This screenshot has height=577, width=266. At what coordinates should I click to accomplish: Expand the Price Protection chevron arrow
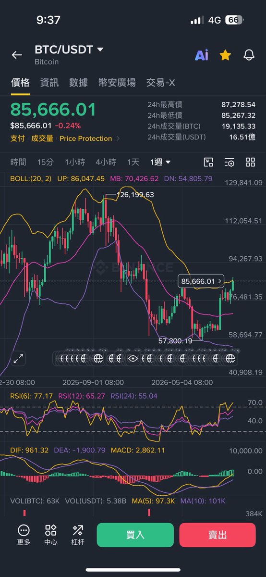(118, 138)
